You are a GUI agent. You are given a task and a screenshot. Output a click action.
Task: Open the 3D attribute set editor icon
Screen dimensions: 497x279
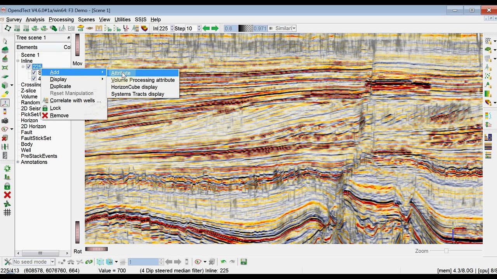click(26, 28)
